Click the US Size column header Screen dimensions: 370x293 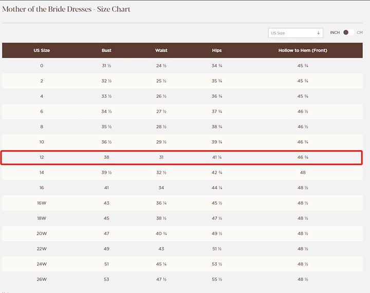pyautogui.click(x=42, y=50)
